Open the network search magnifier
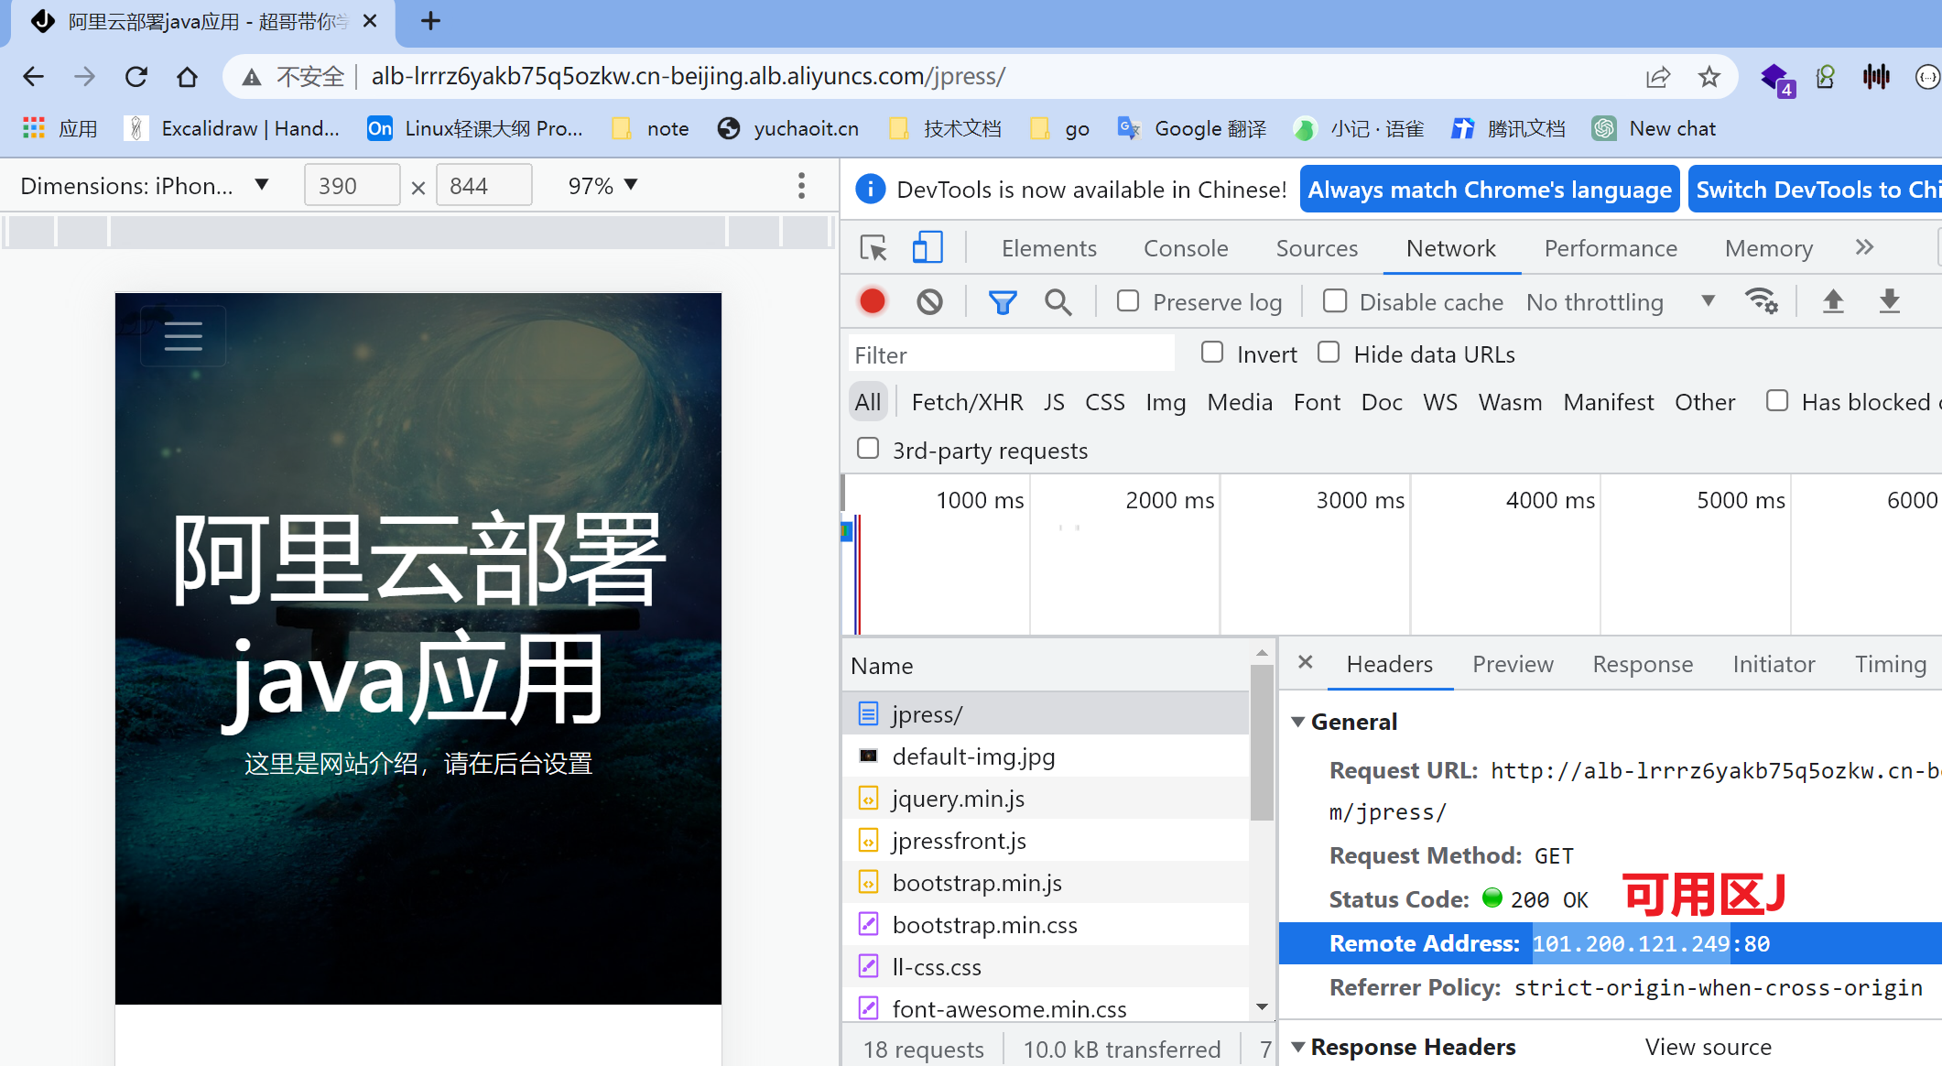The height and width of the screenshot is (1066, 1942). [x=1058, y=301]
